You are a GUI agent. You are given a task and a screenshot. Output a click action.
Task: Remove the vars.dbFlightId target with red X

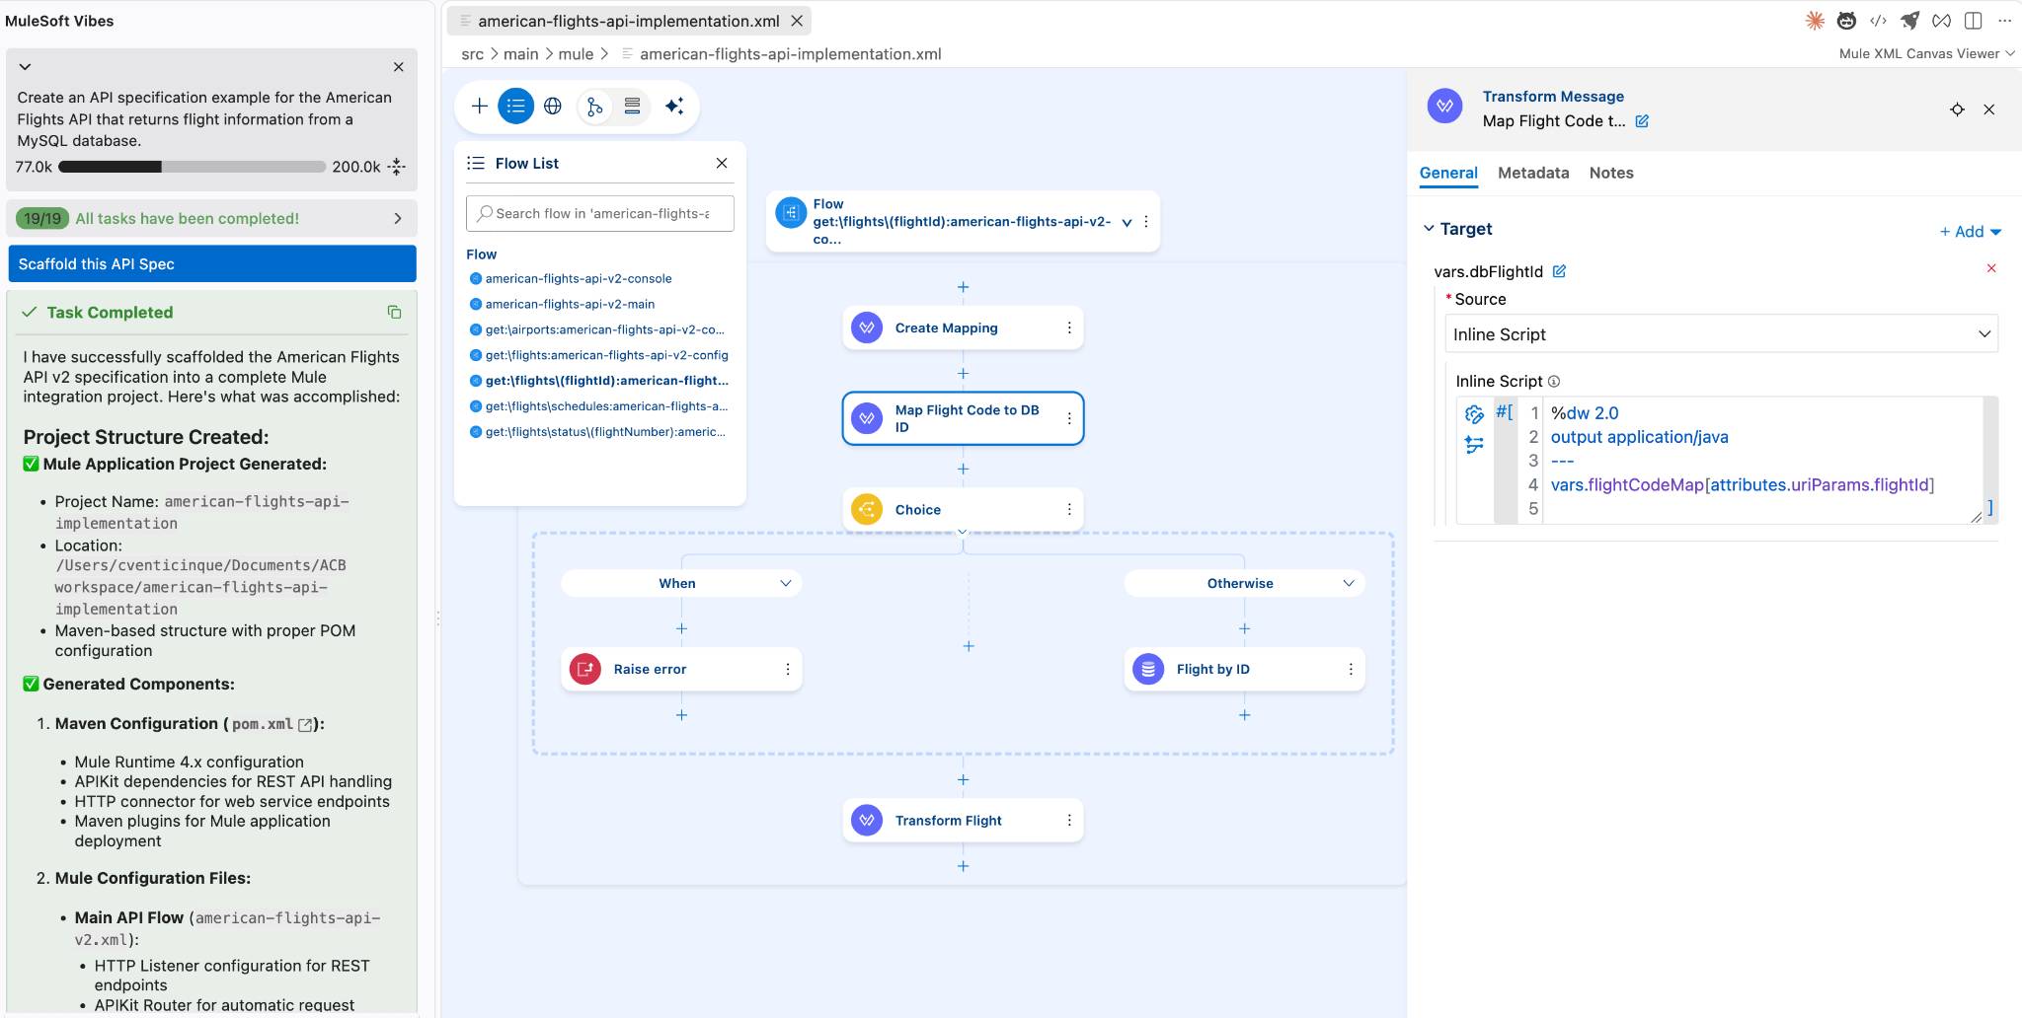pyautogui.click(x=1991, y=268)
